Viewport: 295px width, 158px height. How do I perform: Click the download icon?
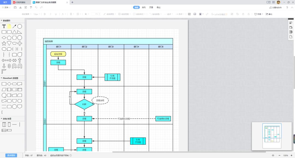[20, 8]
